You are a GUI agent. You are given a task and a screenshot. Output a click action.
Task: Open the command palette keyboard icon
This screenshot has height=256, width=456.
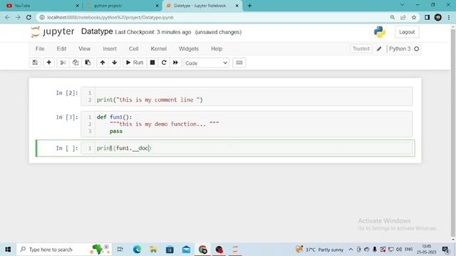[239, 63]
